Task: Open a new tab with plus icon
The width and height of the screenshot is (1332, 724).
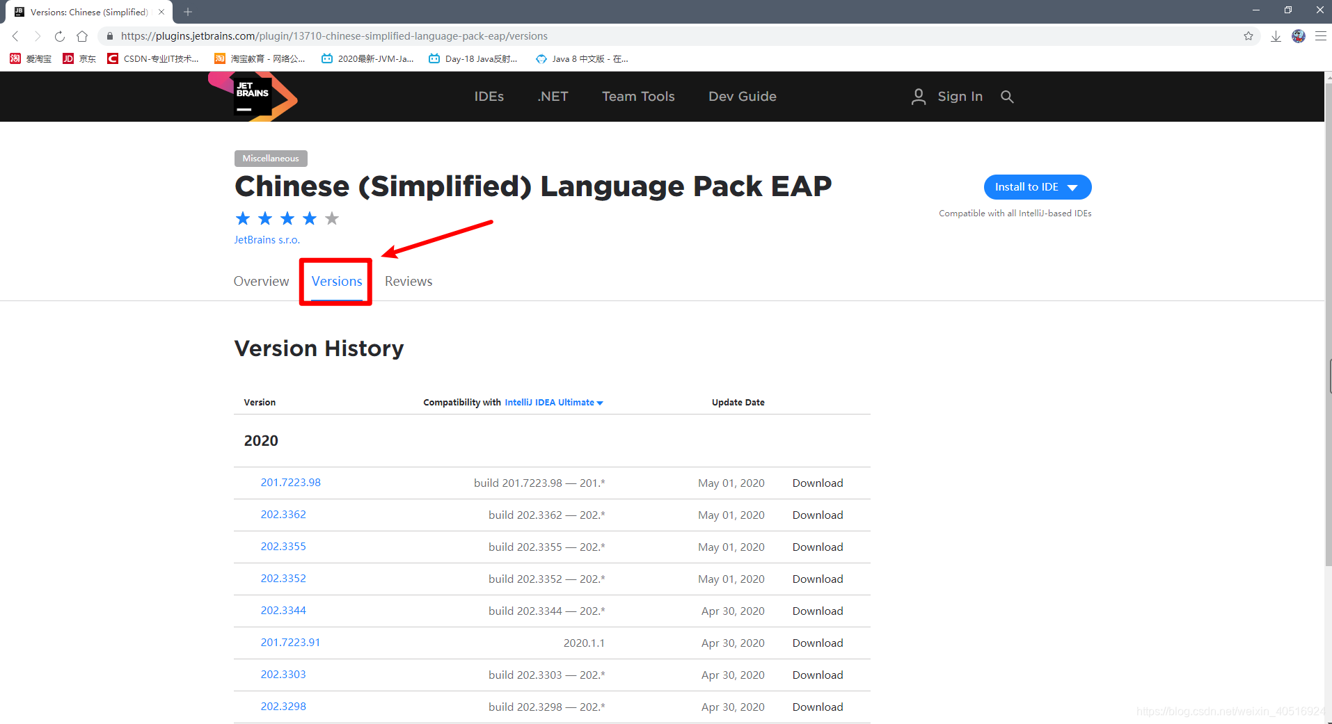Action: click(188, 12)
